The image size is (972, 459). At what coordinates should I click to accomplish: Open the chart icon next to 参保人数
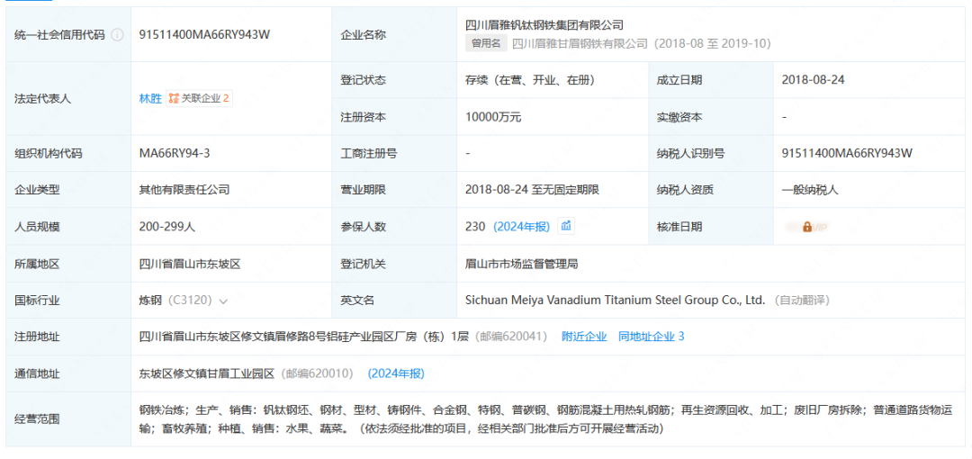[x=566, y=227]
